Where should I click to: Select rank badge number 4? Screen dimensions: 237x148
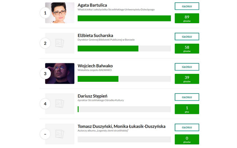pos(45,104)
